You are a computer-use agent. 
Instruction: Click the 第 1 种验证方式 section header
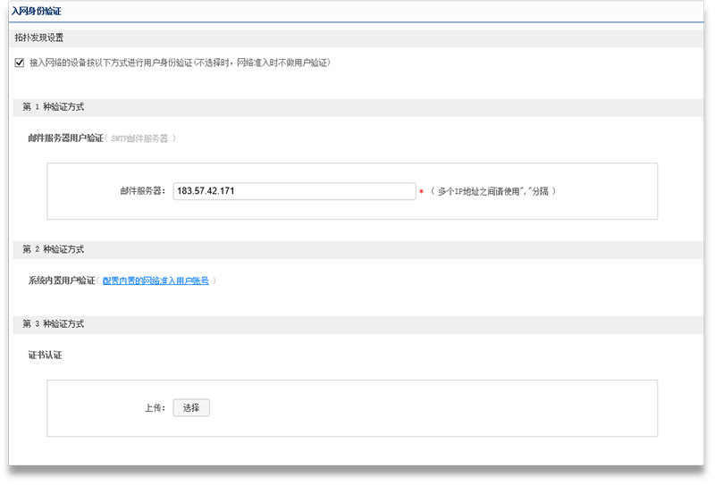pyautogui.click(x=54, y=107)
